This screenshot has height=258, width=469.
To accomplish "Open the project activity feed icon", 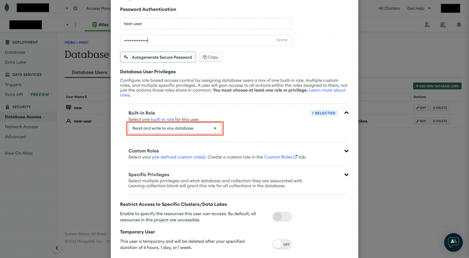I will click(442, 25).
